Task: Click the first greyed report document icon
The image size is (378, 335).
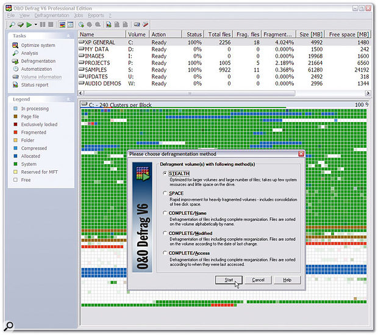Action: click(x=117, y=24)
